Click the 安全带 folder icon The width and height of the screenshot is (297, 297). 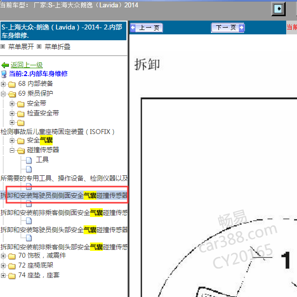point(21,104)
